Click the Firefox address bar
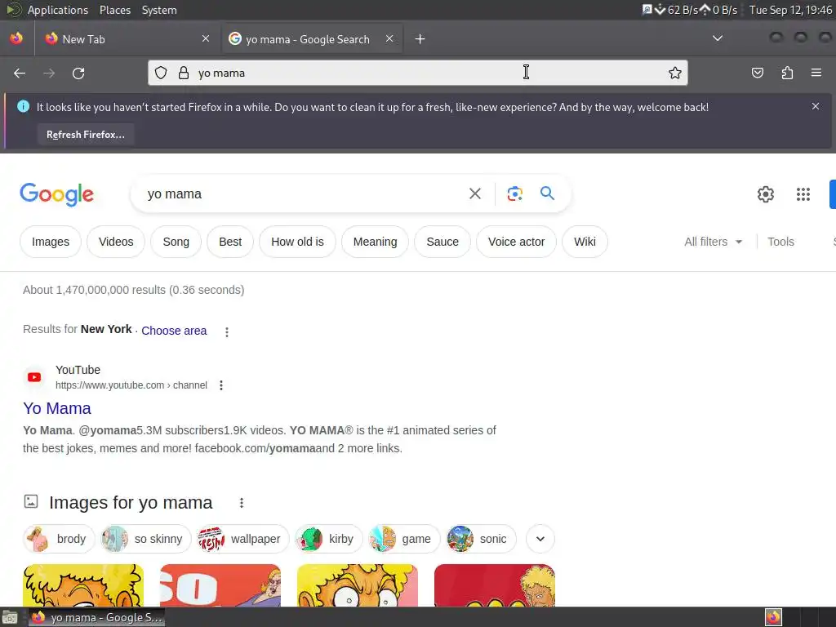This screenshot has width=836, height=627. point(417,73)
